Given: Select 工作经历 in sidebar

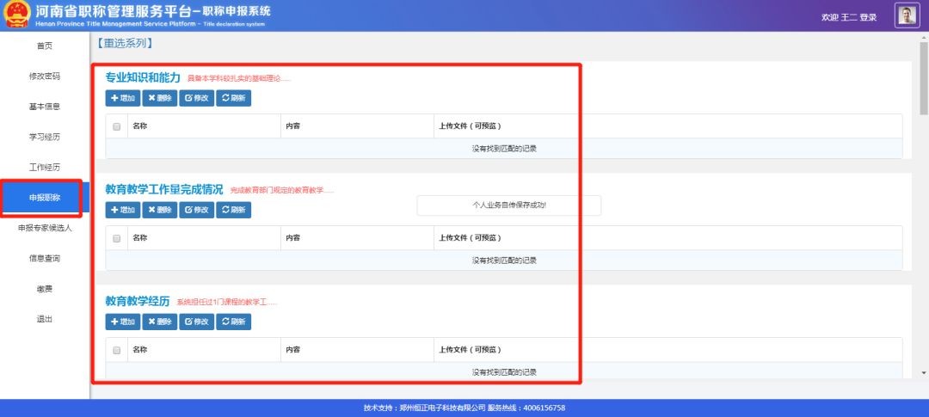Looking at the screenshot, I should click(x=45, y=167).
